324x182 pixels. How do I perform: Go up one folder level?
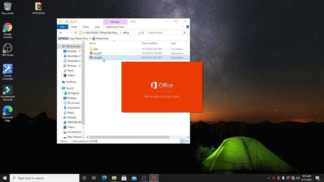[x=75, y=33]
